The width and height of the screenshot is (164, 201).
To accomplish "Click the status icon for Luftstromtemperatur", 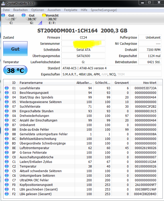I will click(x=7, y=148).
